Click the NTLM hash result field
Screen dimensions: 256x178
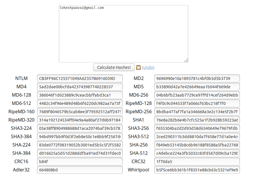79,78
